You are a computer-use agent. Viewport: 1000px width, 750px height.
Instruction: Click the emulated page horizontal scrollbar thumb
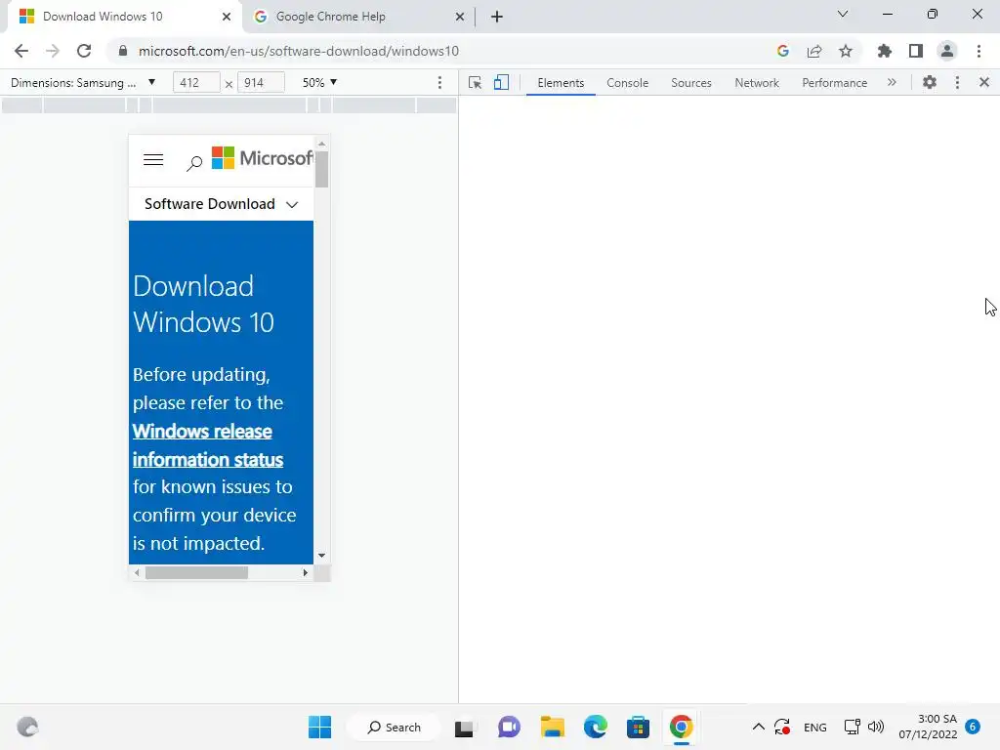coord(196,572)
